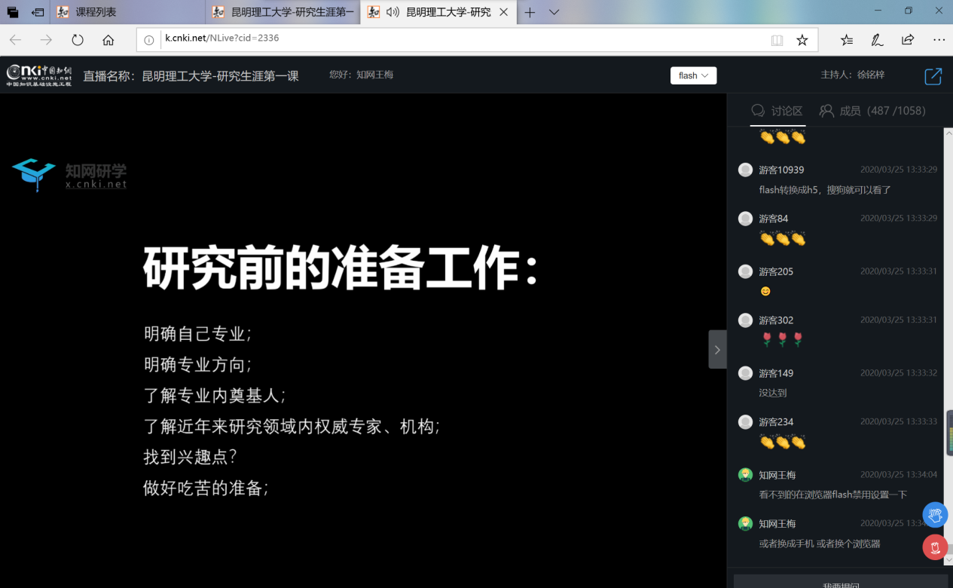
Task: Click the CNKI 中国知网 logo
Action: (x=39, y=75)
